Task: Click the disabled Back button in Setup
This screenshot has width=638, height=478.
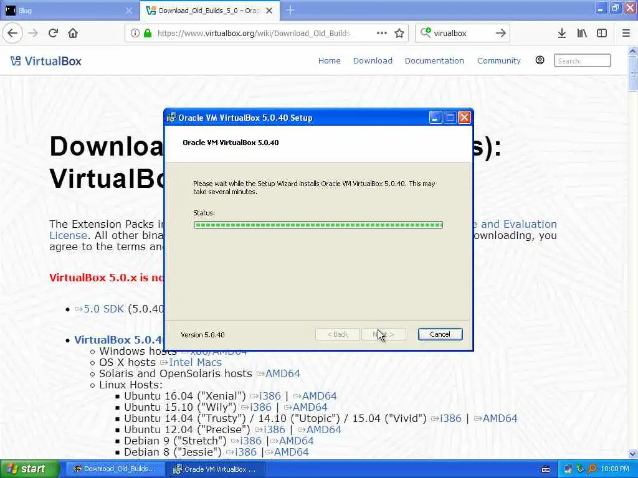Action: pos(337,334)
